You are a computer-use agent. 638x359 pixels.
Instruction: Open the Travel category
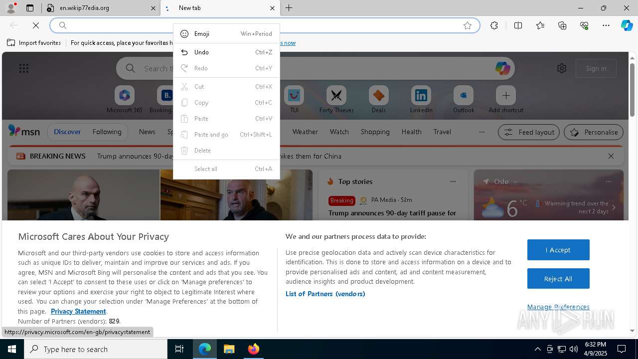[x=442, y=132]
